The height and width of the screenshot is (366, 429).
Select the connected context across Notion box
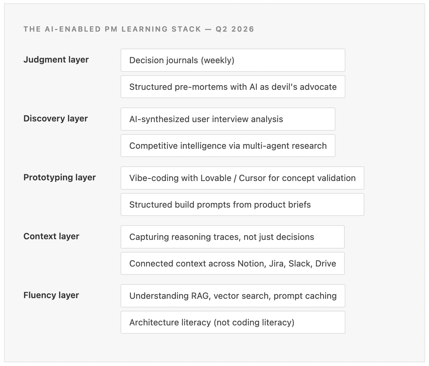[232, 264]
